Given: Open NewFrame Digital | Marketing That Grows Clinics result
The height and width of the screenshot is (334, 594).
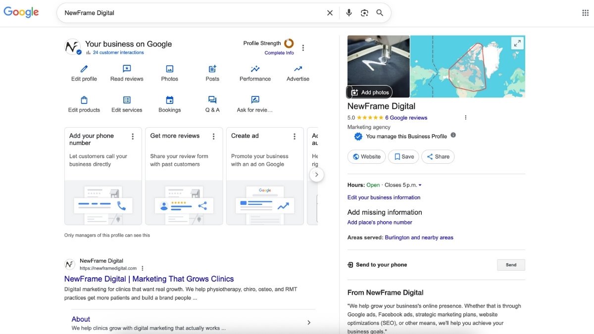Looking at the screenshot, I should point(149,279).
